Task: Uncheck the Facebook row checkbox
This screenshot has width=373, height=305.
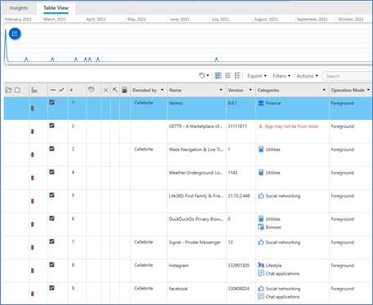Action: point(51,288)
